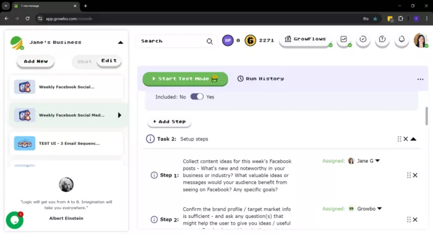This screenshot has width=433, height=234.
Task: Open the three-dots more options menu
Action: tap(420, 79)
